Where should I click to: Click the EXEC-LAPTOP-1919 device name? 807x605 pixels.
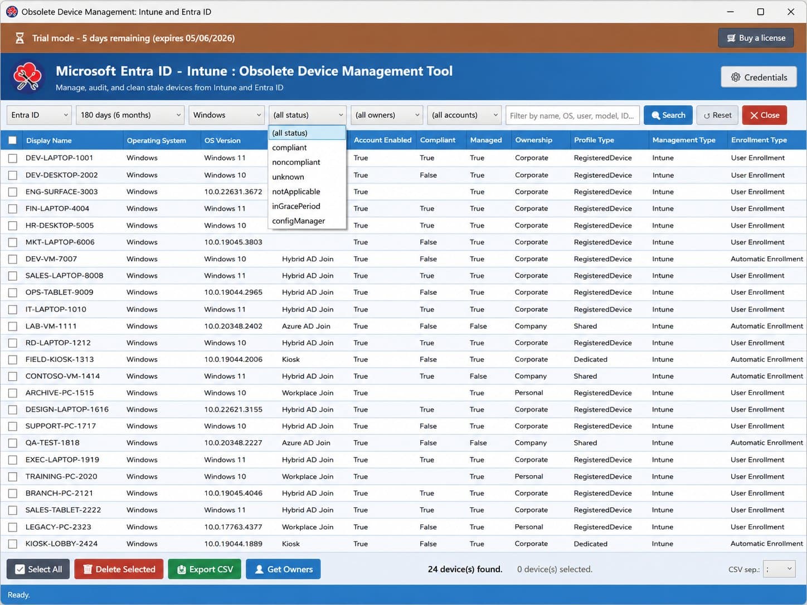(62, 460)
